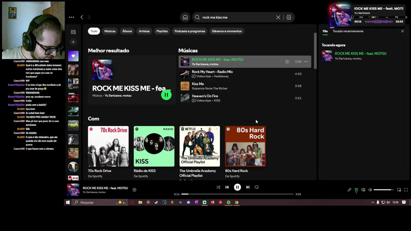Toggle the queue view icon
Image resolution: width=411 pixels, height=231 pixels.
(356, 190)
